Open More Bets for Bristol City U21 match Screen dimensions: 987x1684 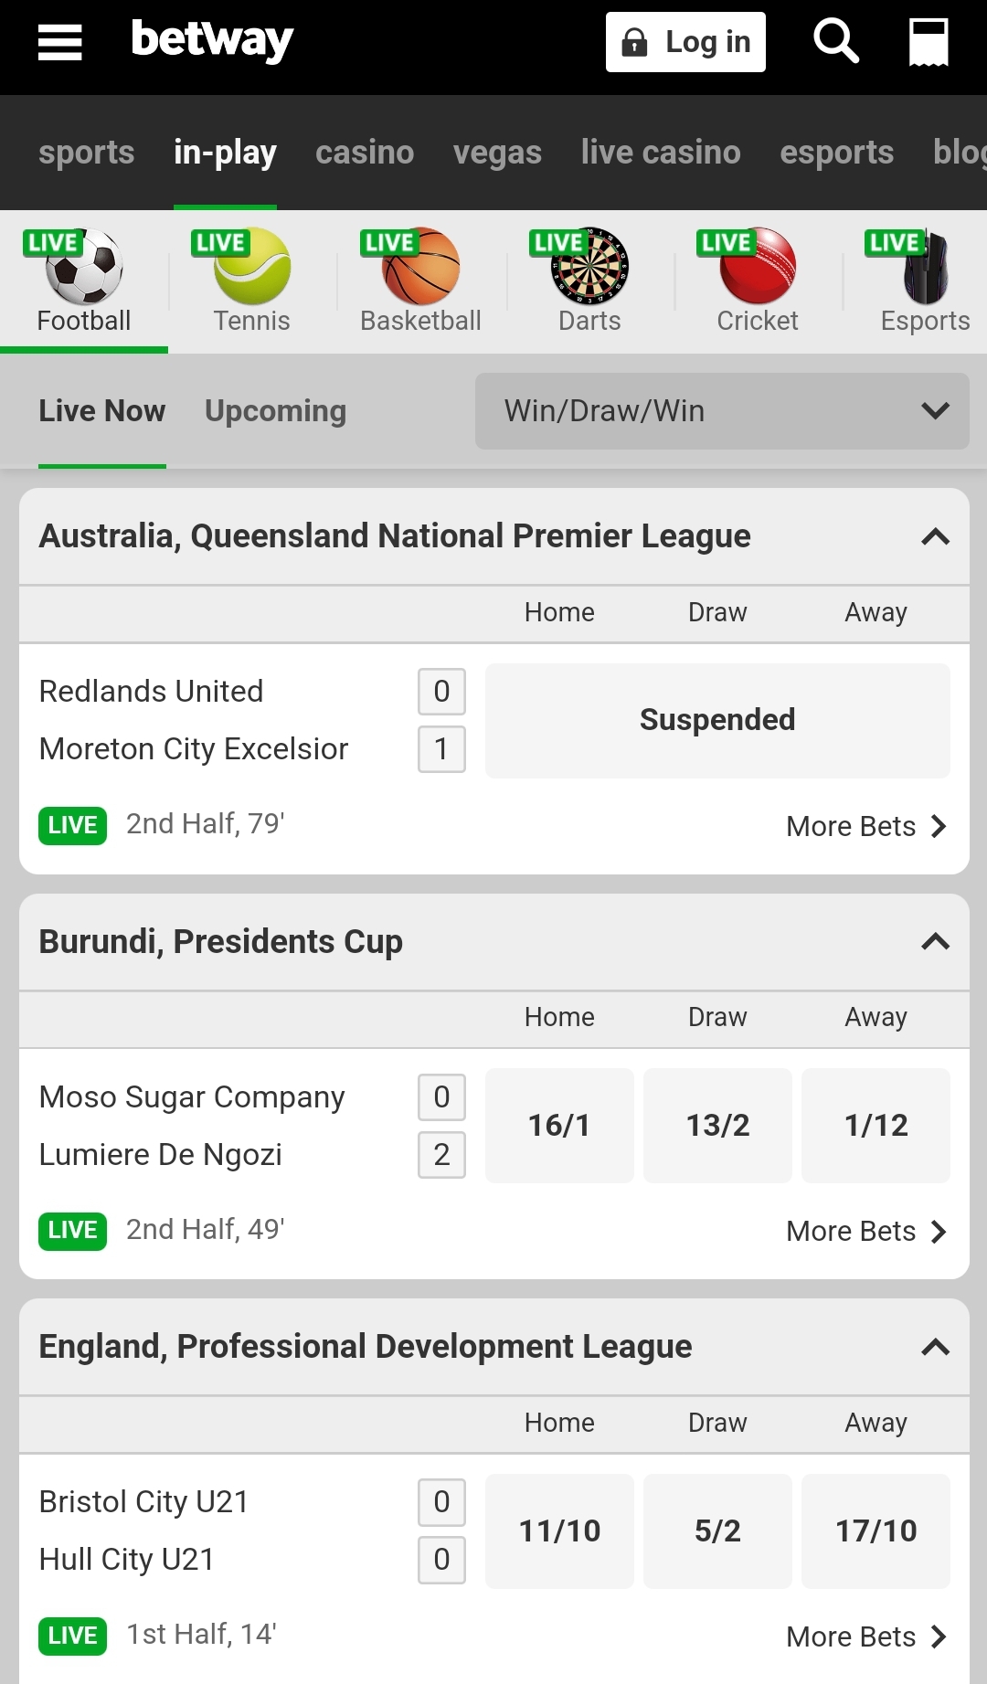[865, 1636]
